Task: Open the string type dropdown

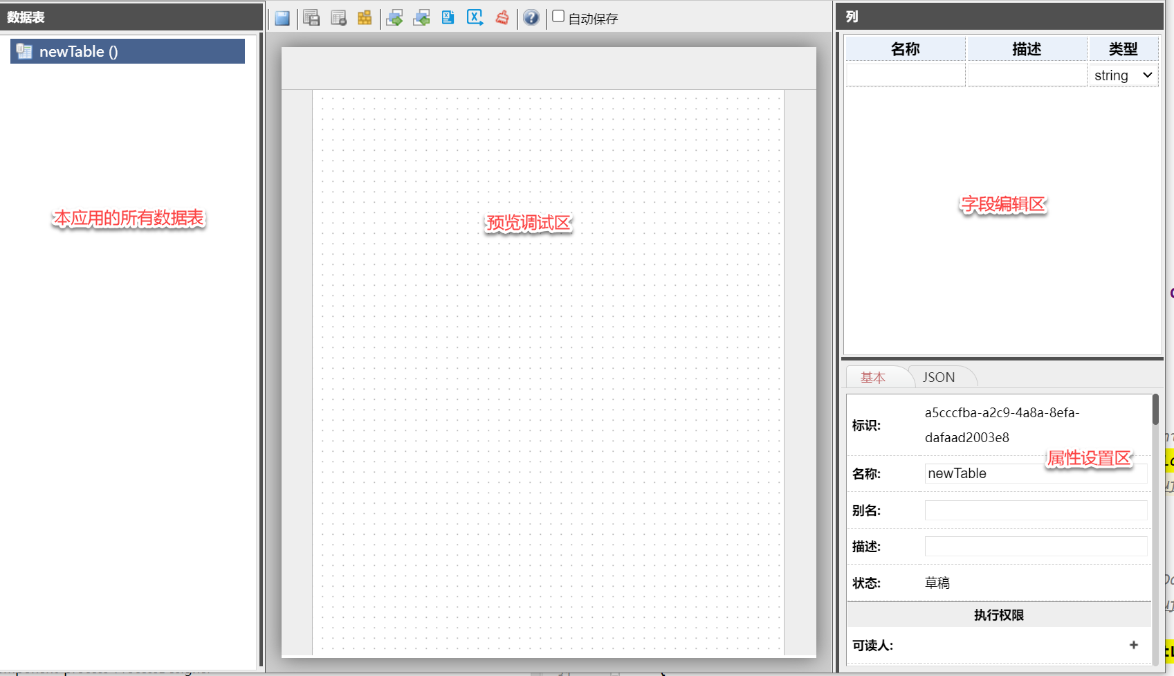Action: [x=1123, y=75]
